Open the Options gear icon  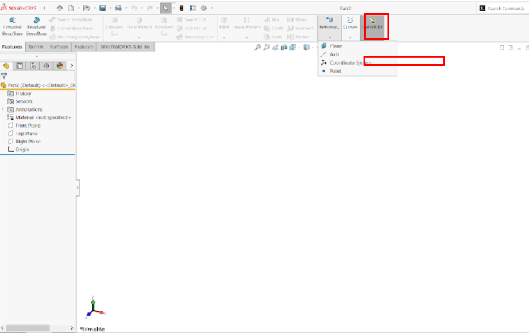(x=203, y=9)
